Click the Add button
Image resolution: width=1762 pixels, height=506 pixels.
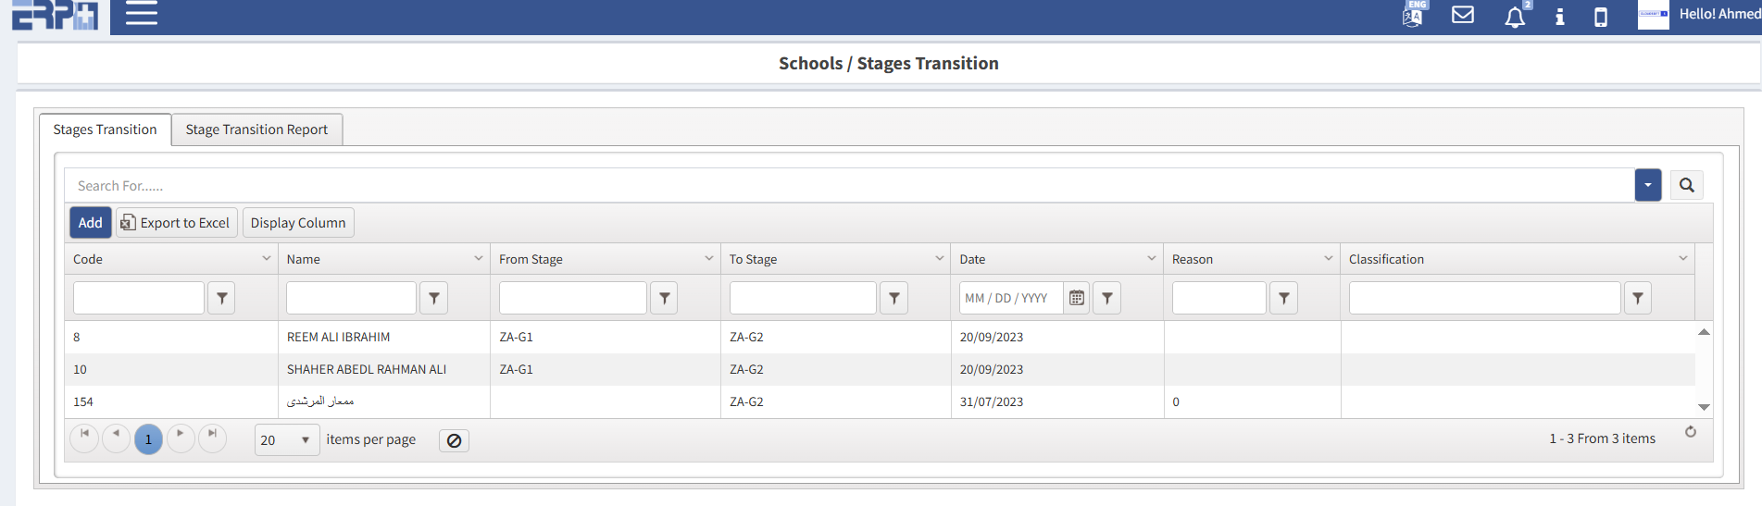(90, 223)
